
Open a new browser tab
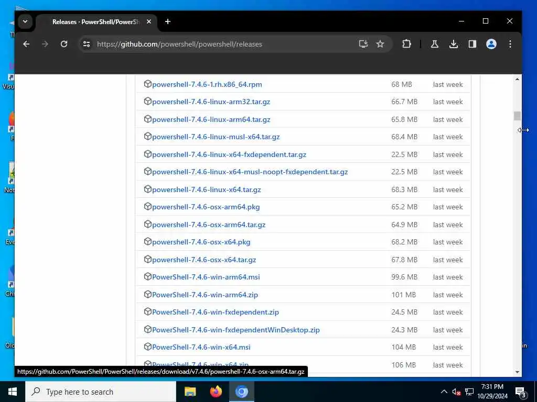tap(167, 21)
